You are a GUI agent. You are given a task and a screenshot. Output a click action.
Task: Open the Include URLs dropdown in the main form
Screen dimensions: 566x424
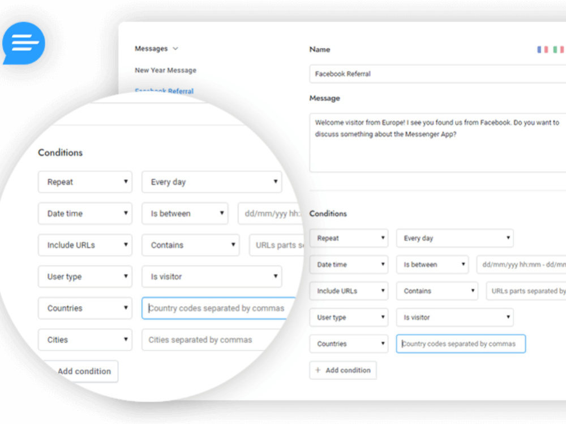(x=349, y=291)
